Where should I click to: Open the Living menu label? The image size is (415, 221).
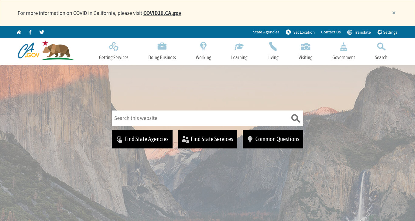click(273, 57)
